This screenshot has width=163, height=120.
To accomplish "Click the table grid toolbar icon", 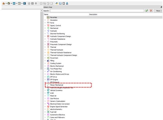I will coord(64,3).
